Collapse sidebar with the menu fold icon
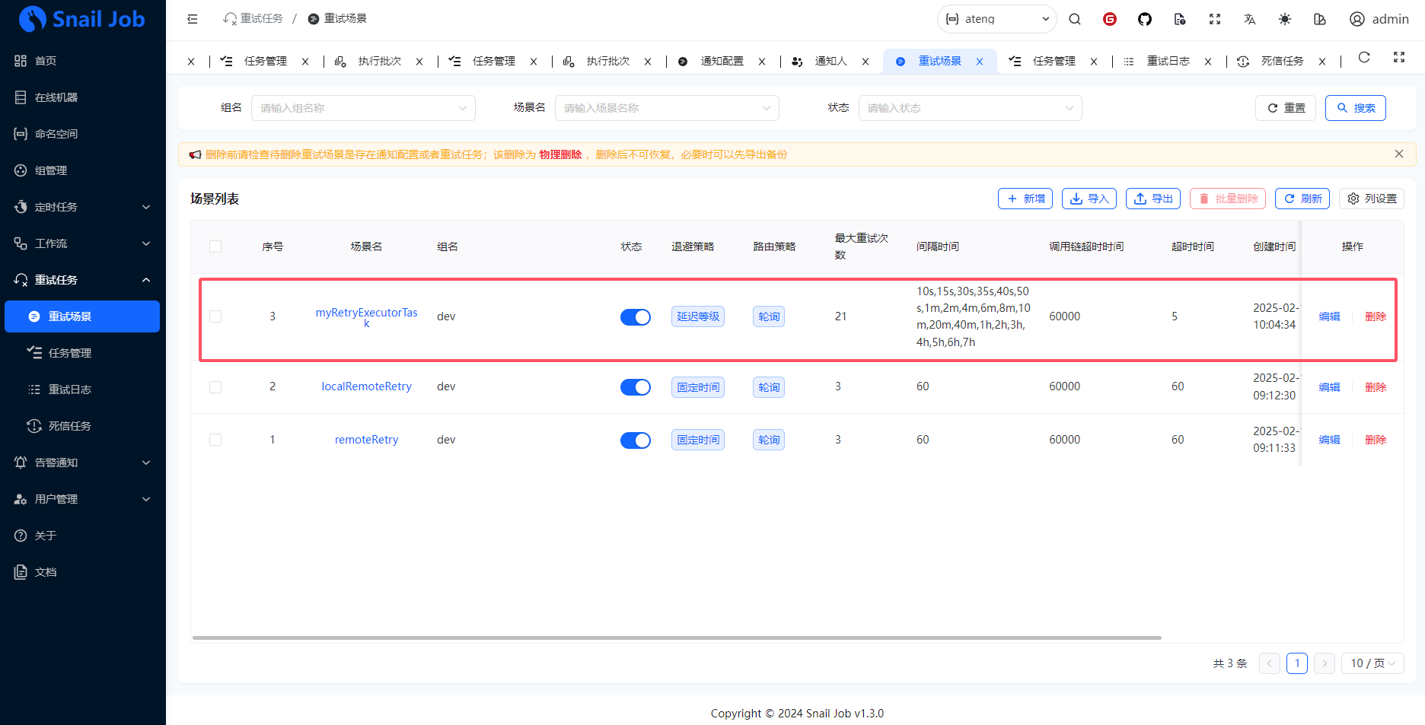This screenshot has height=725, width=1425. pos(193,19)
